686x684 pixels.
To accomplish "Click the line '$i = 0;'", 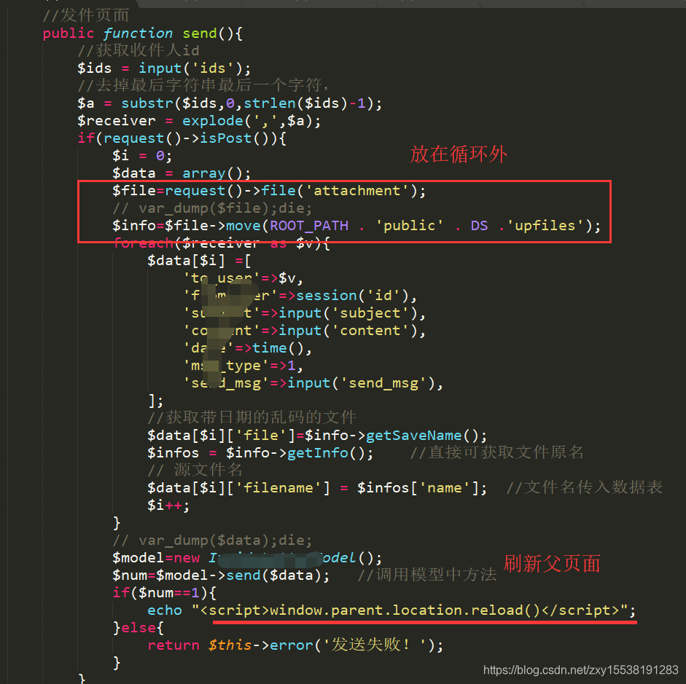I will 142,156.
